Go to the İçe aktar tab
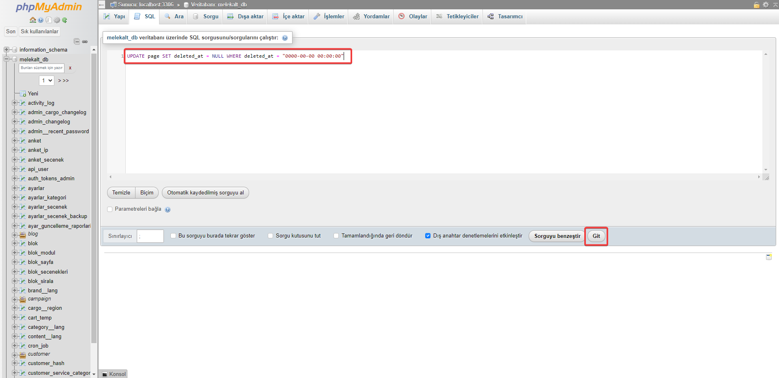This screenshot has height=378, width=779. pyautogui.click(x=288, y=17)
